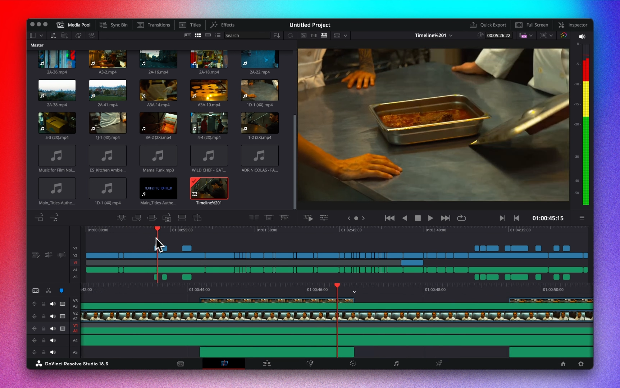Click the Quick Export button

pos(488,25)
